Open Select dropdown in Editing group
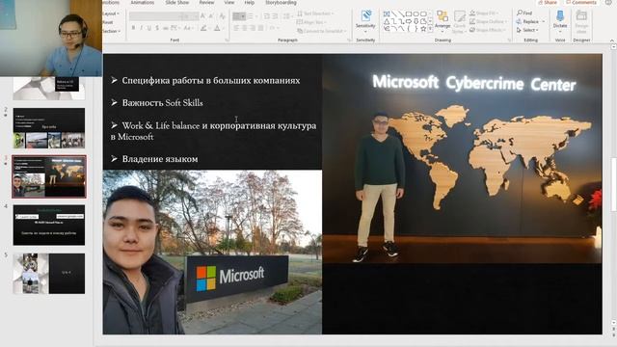 (x=527, y=30)
